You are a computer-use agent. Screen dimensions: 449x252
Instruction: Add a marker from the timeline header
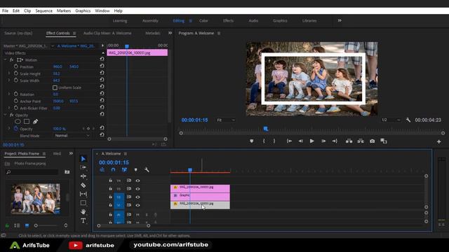click(135, 169)
